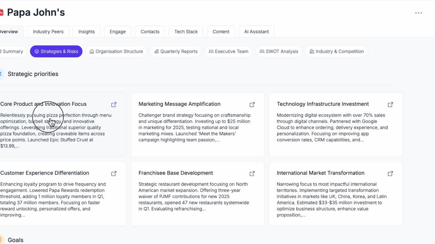
Task: Open the AI Assistant tab
Action: (257, 32)
